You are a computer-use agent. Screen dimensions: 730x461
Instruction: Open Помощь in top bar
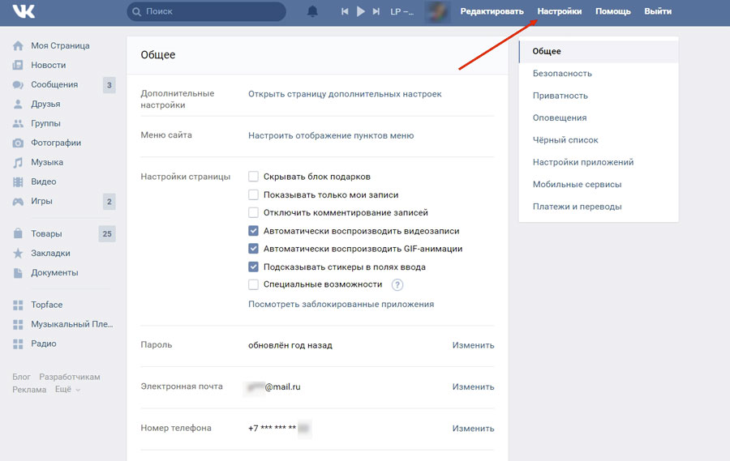tap(612, 11)
